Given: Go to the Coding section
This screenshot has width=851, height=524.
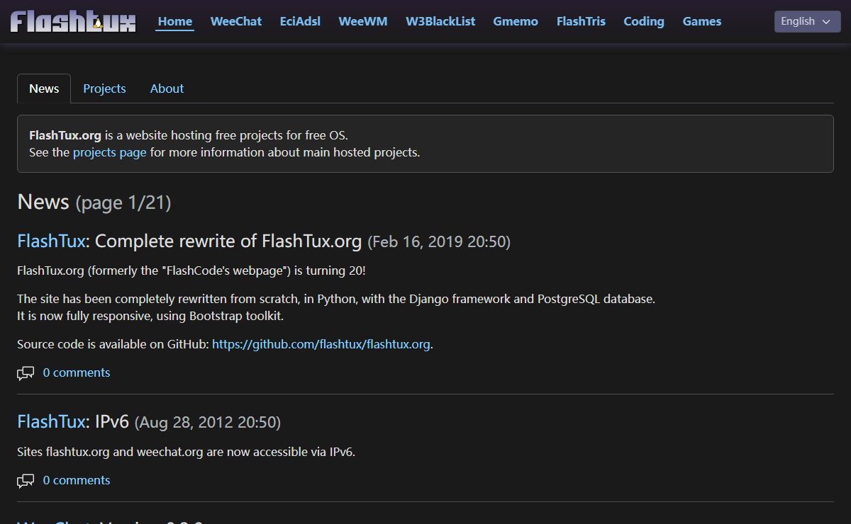Looking at the screenshot, I should click(644, 21).
